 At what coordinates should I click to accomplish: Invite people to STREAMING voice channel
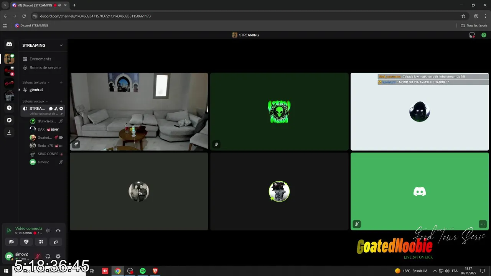tap(56, 109)
